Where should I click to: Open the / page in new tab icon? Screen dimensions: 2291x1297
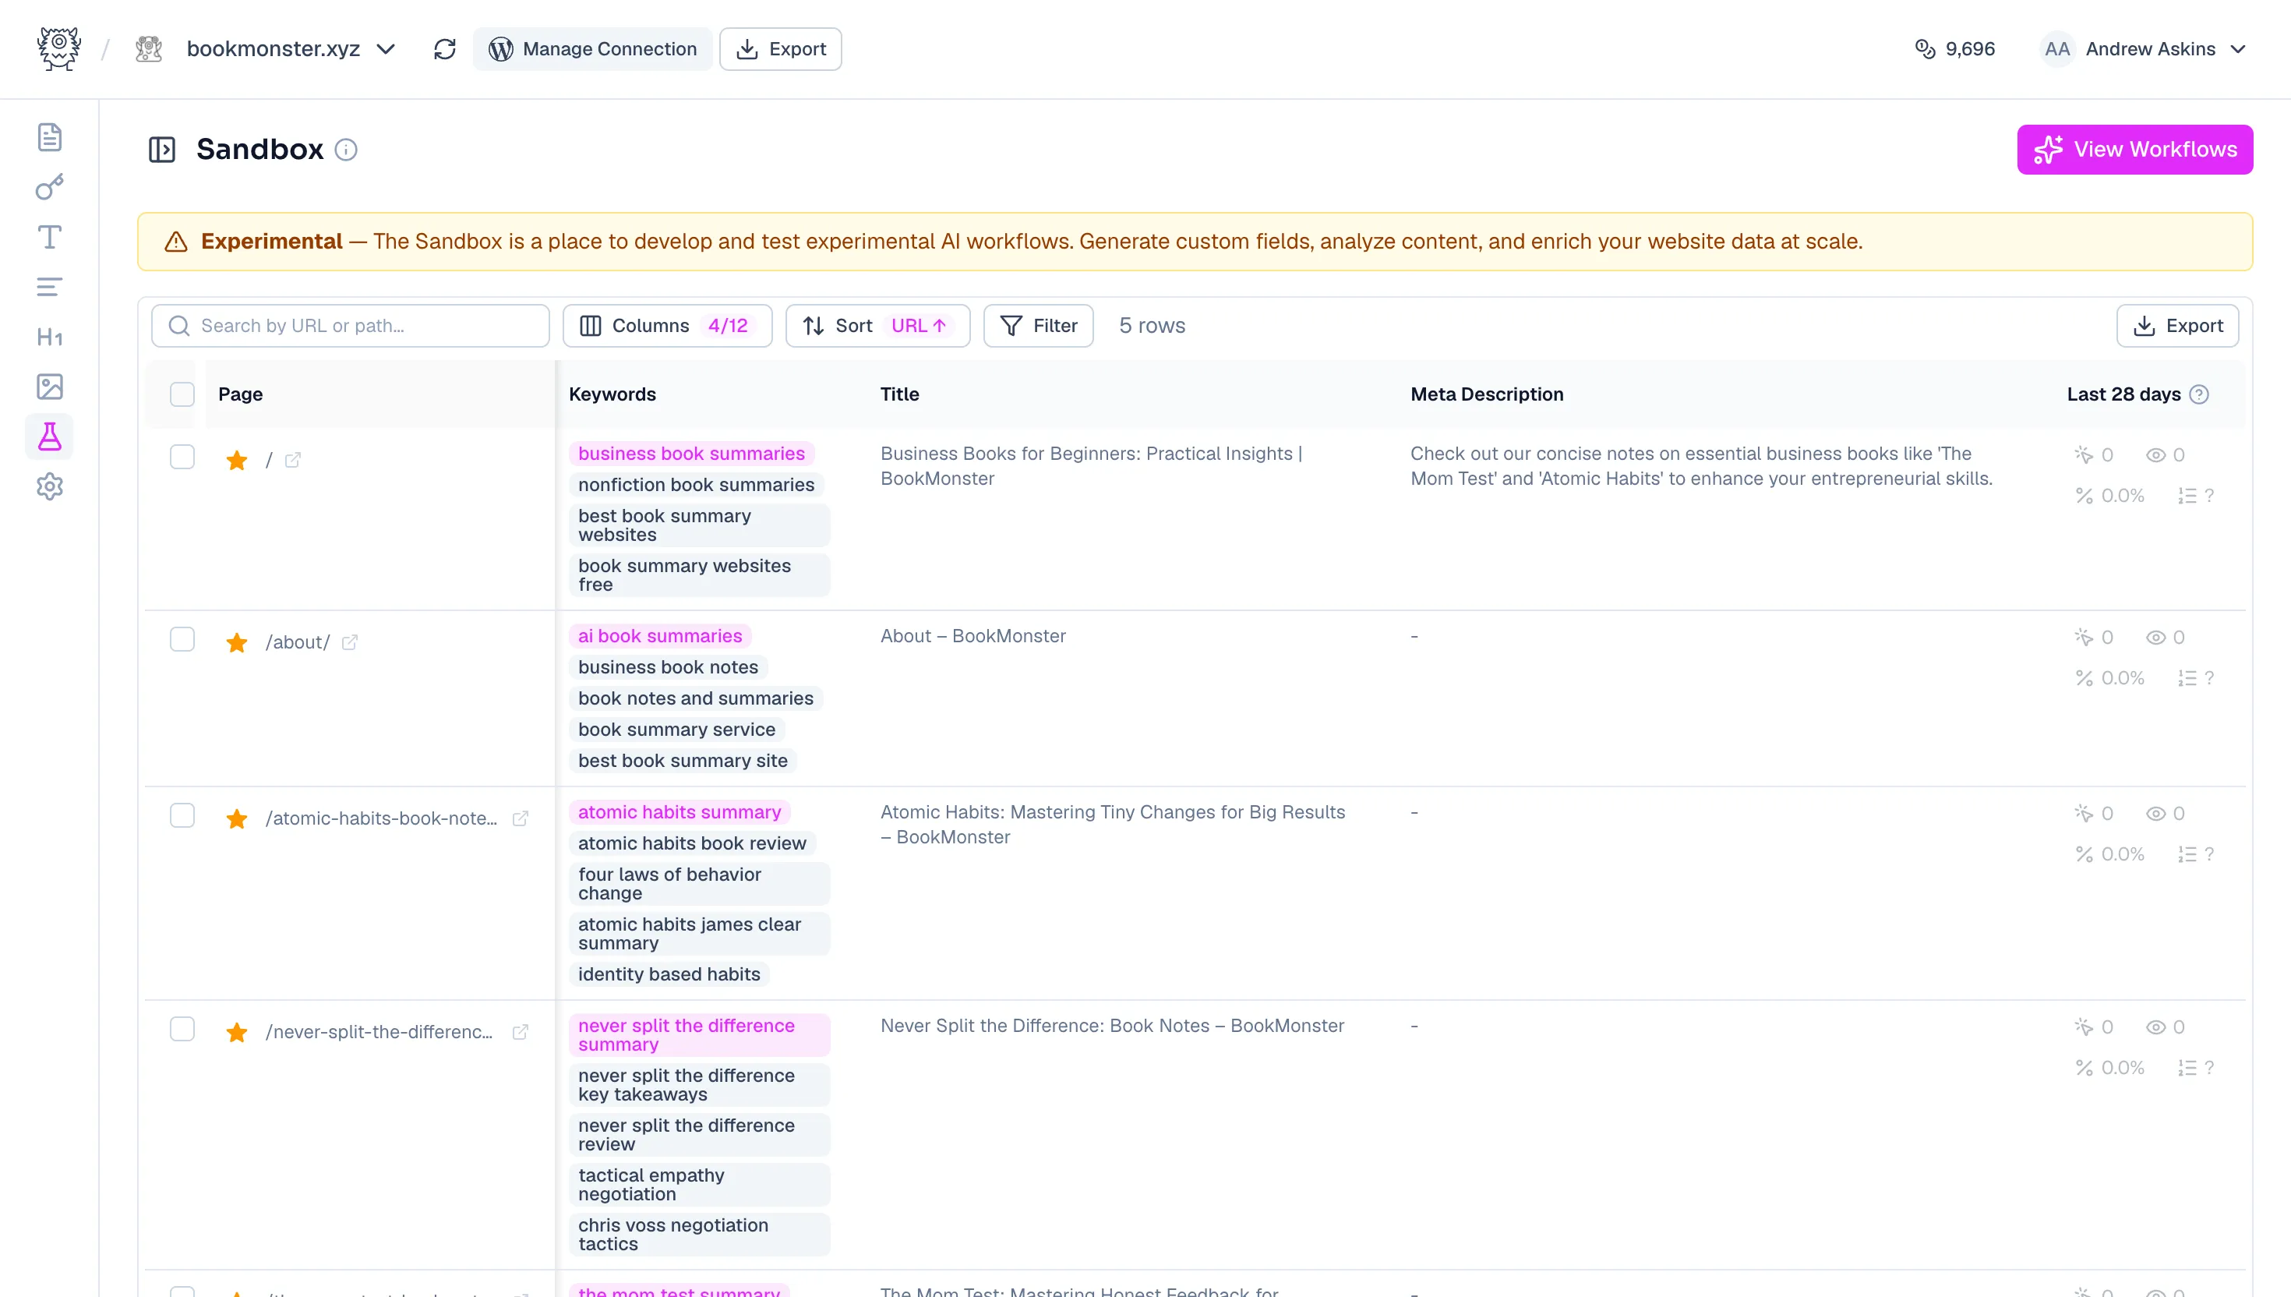point(293,461)
